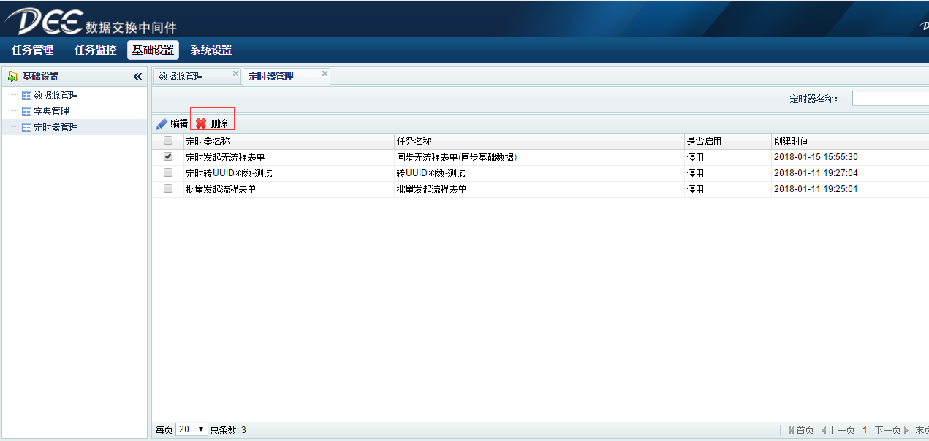Open 字典管理 in the sidebar tree
Image resolution: width=929 pixels, height=441 pixels.
51,111
